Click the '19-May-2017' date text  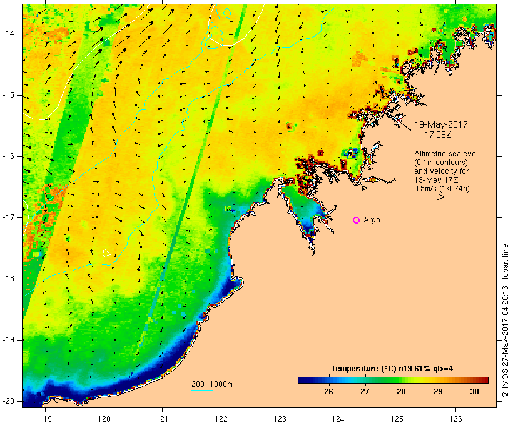coord(441,124)
